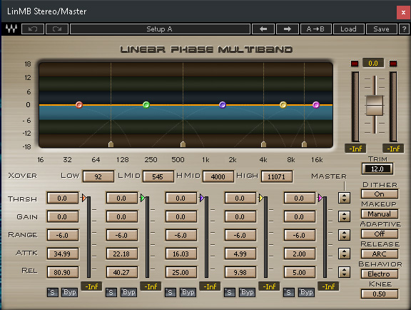The image size is (411, 310).
Task: Click the Waves logo icon
Action: pyautogui.click(x=11, y=29)
